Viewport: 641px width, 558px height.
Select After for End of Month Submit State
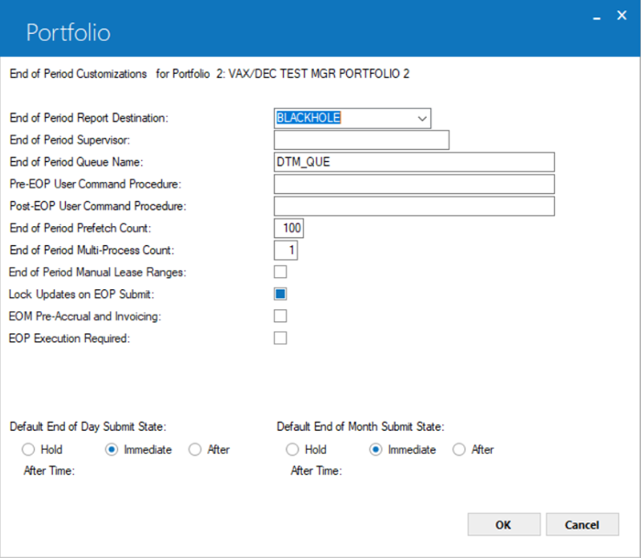coord(459,450)
